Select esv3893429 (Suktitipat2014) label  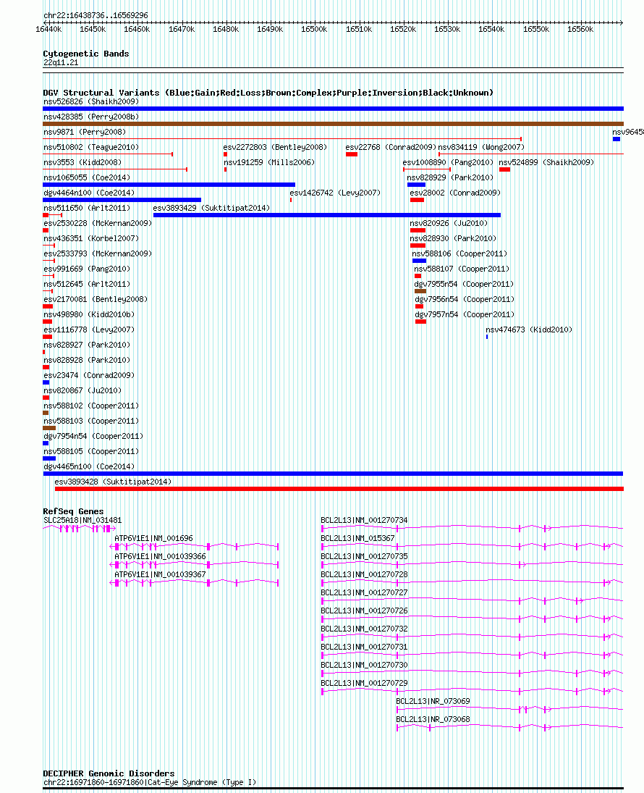[211, 208]
